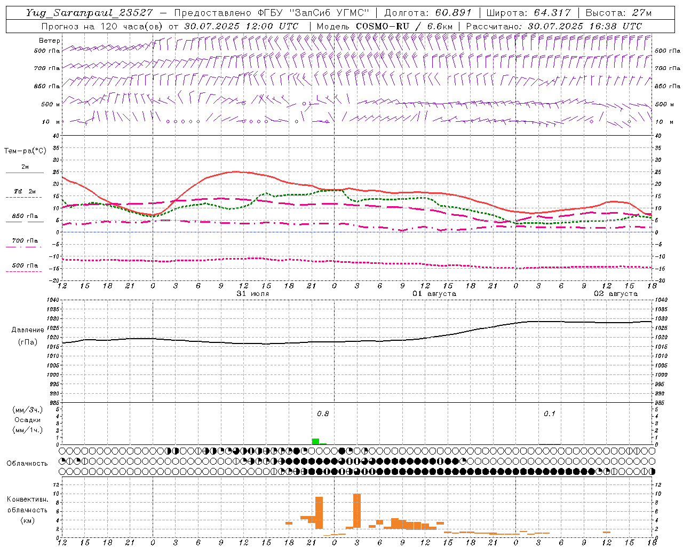Click the '0.1' precipitation amount value
The image size is (683, 547).
point(550,414)
